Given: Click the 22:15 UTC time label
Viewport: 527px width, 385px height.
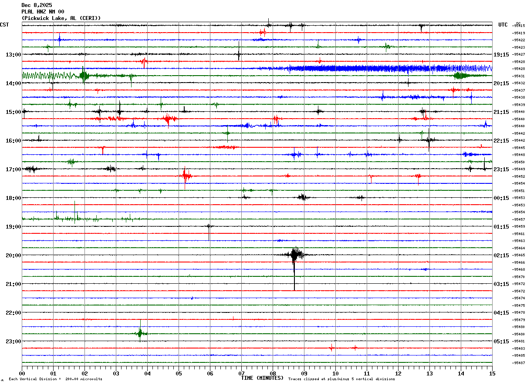Looking at the screenshot, I should coord(501,140).
